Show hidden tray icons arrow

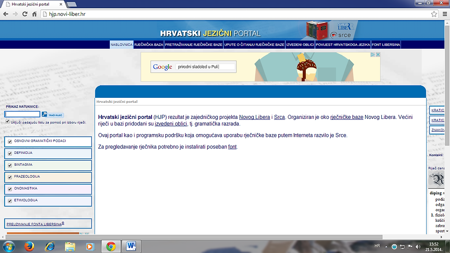point(386,247)
